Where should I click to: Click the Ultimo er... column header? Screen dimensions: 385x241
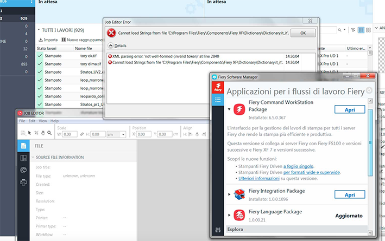click(356, 49)
